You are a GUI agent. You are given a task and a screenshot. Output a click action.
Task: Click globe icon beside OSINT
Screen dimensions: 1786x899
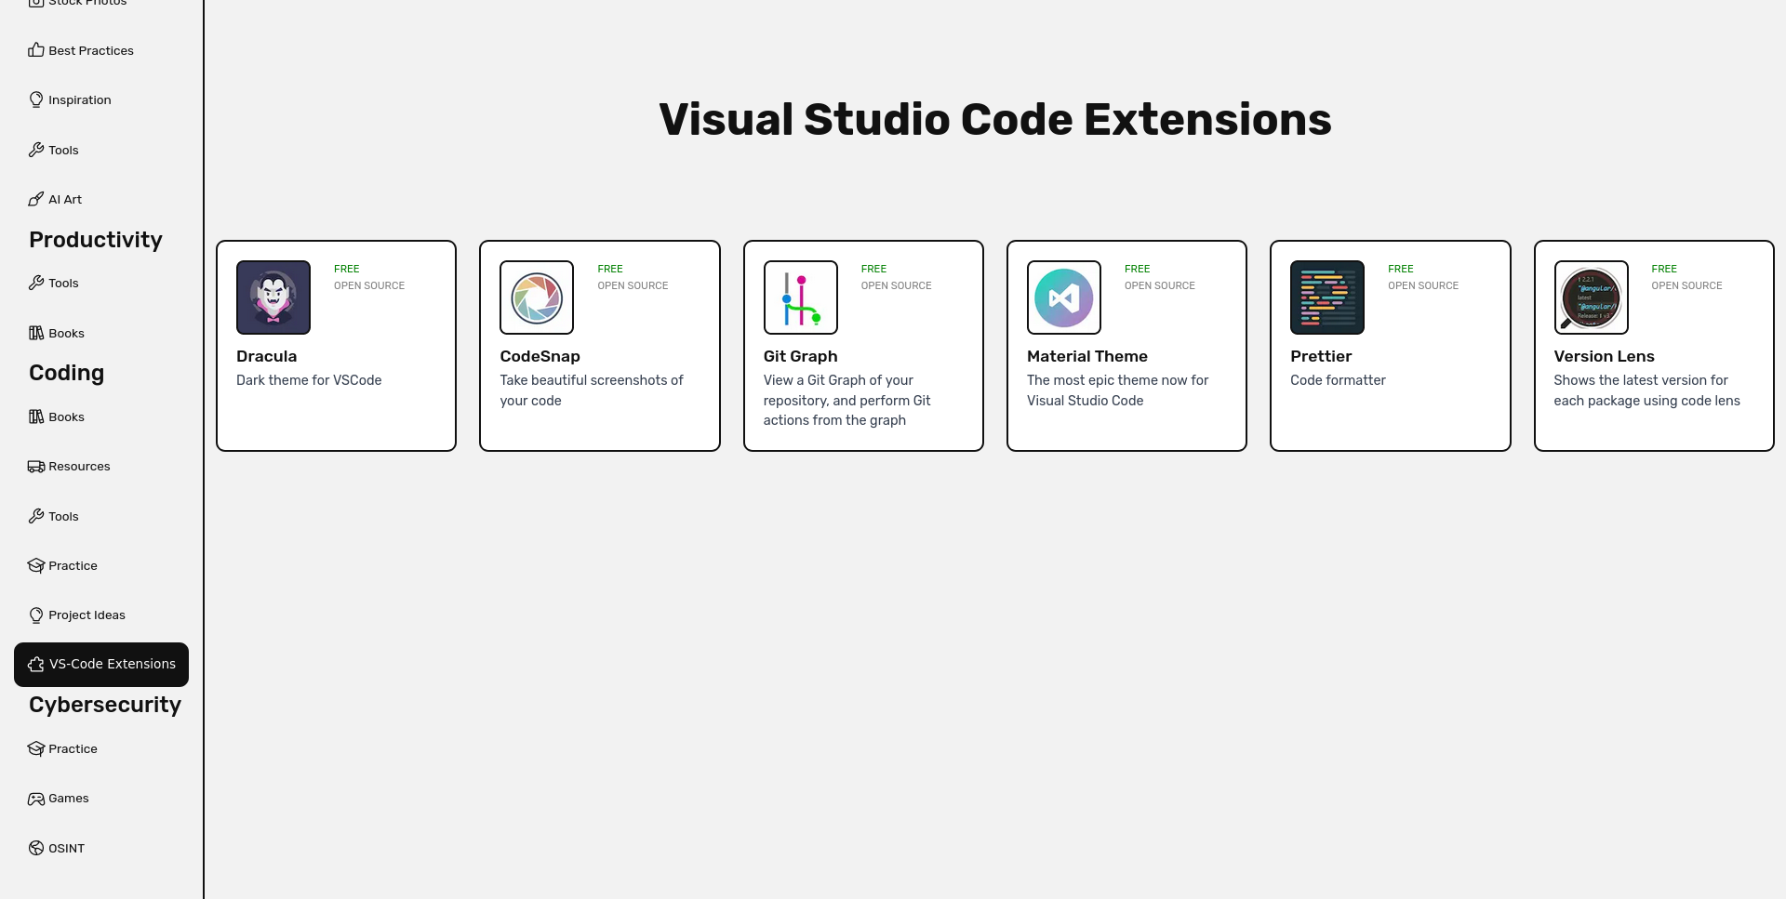[36, 848]
